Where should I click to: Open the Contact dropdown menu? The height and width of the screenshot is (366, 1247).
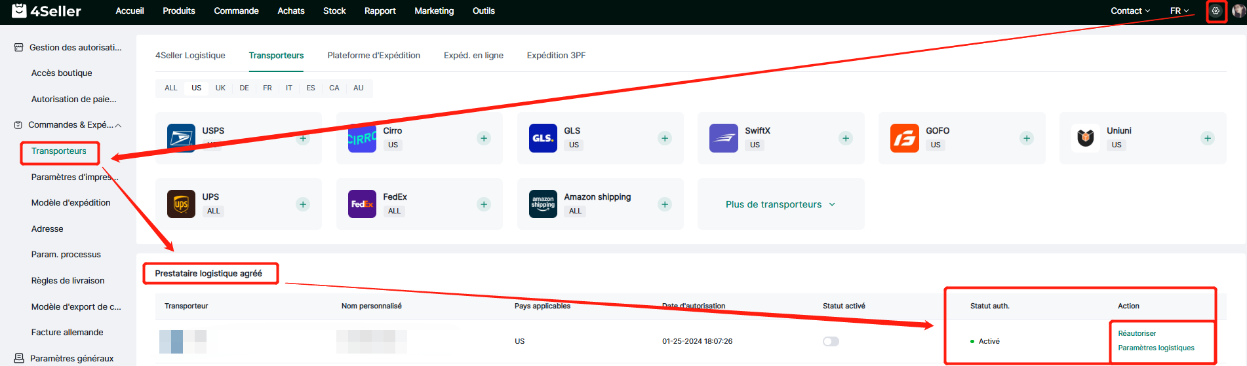click(1130, 11)
